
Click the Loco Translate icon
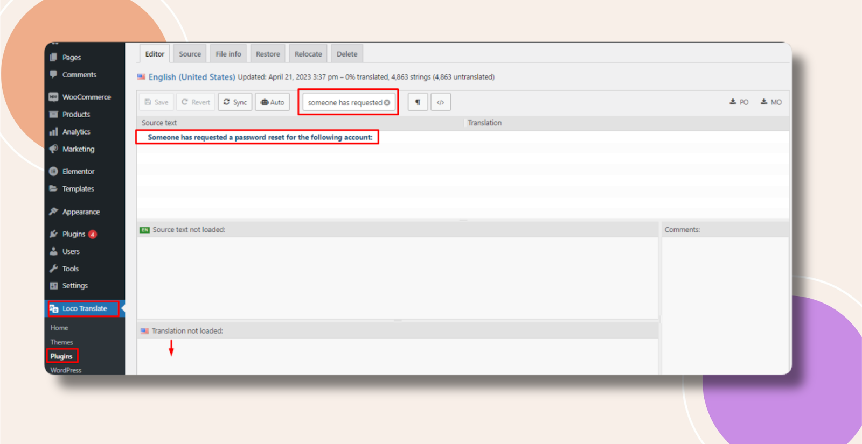[x=54, y=308]
